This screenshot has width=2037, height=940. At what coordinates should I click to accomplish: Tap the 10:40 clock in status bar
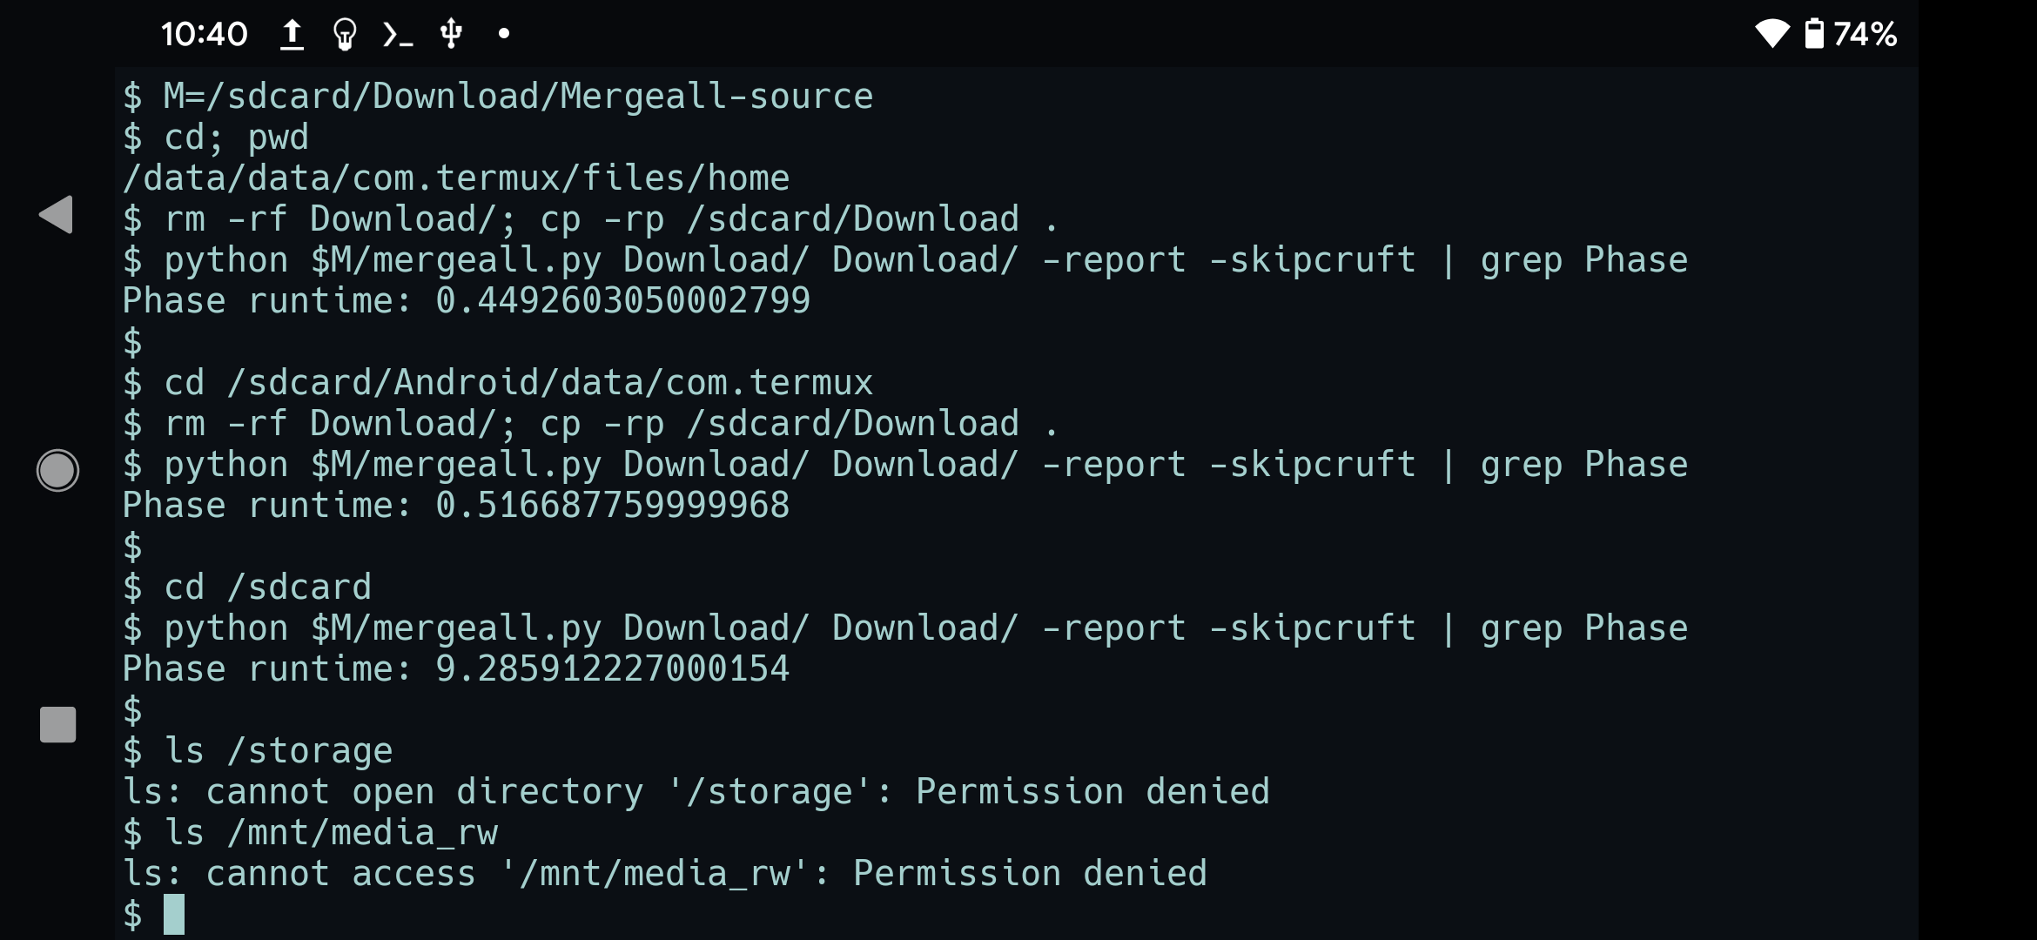(205, 34)
